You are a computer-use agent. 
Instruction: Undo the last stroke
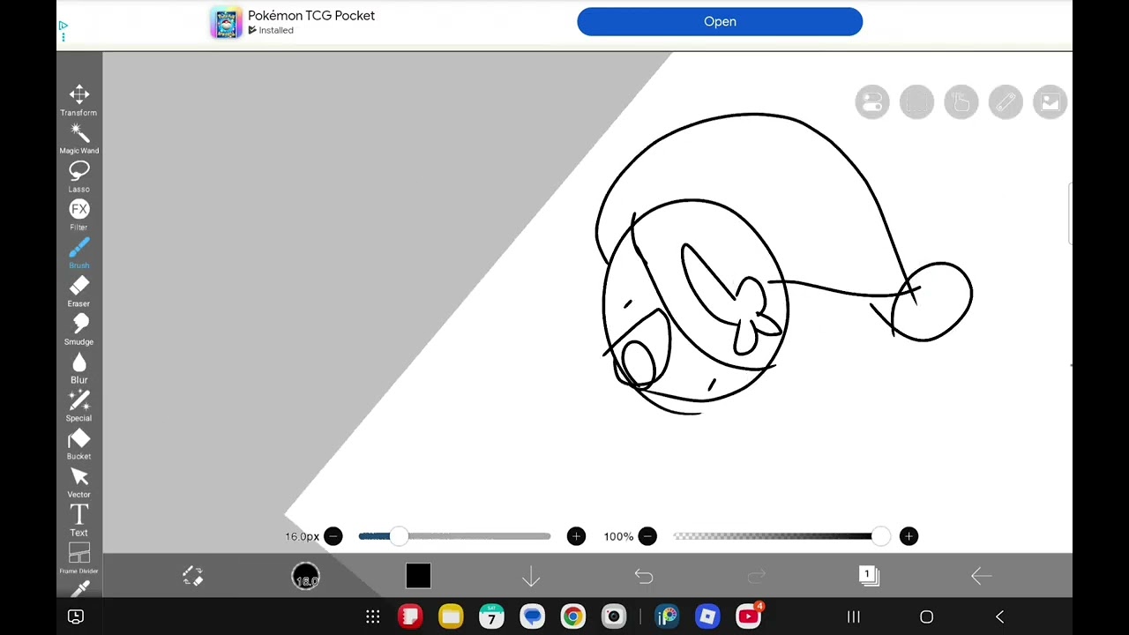click(x=644, y=577)
